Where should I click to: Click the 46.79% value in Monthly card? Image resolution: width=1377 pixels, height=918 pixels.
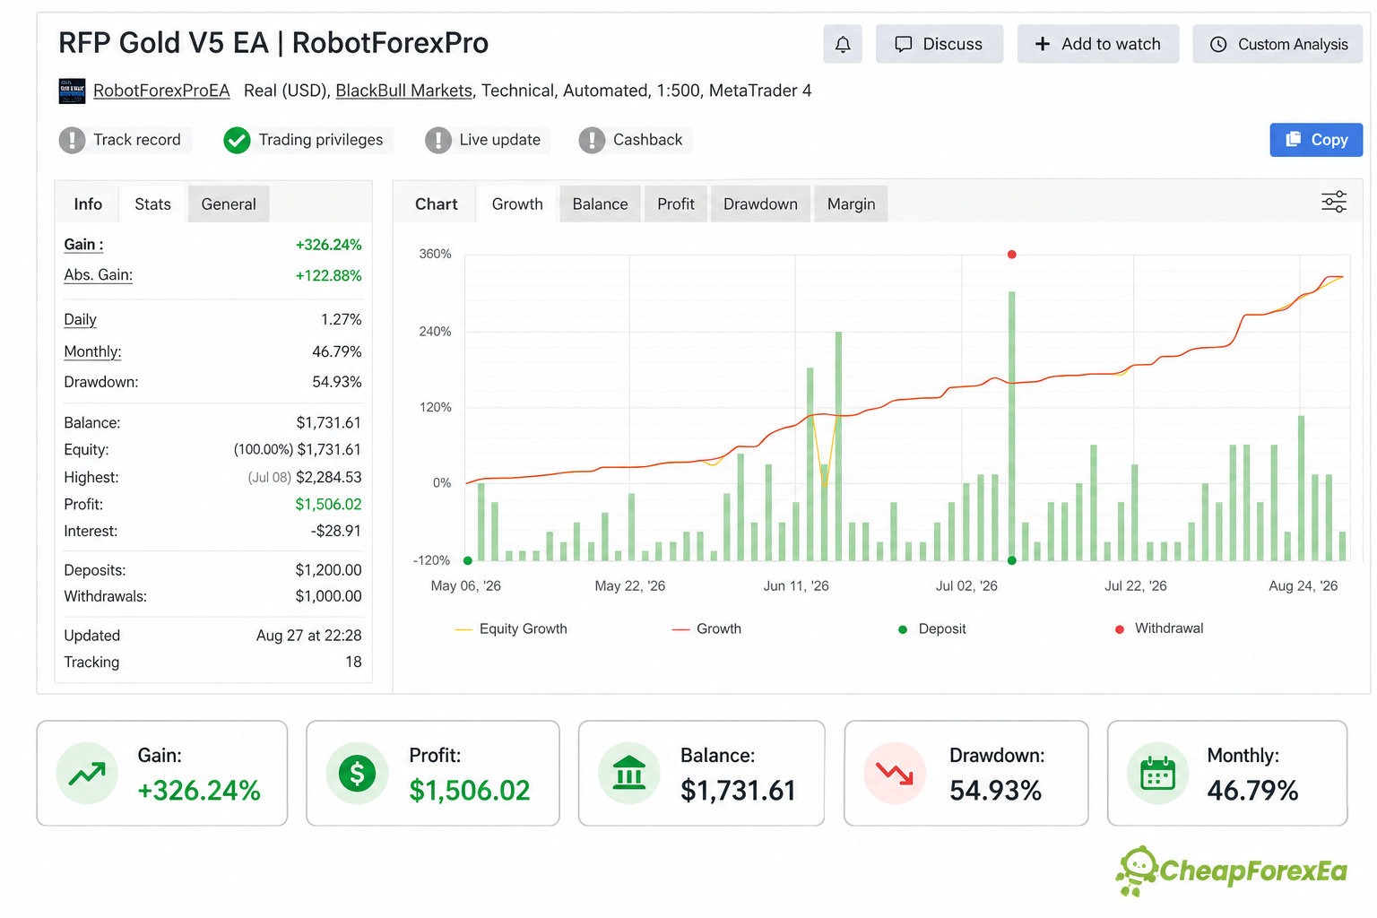point(1252,791)
